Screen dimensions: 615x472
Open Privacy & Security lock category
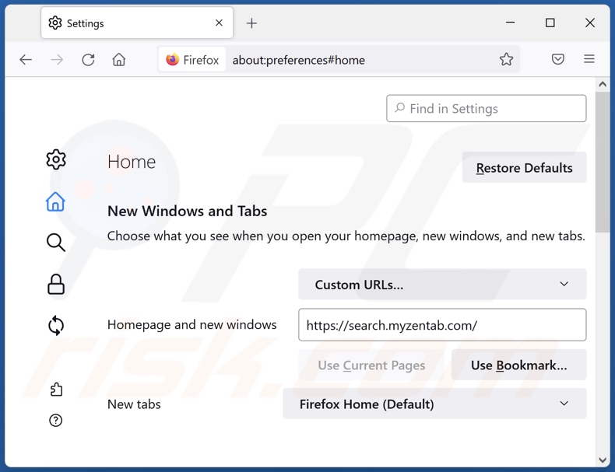(55, 284)
